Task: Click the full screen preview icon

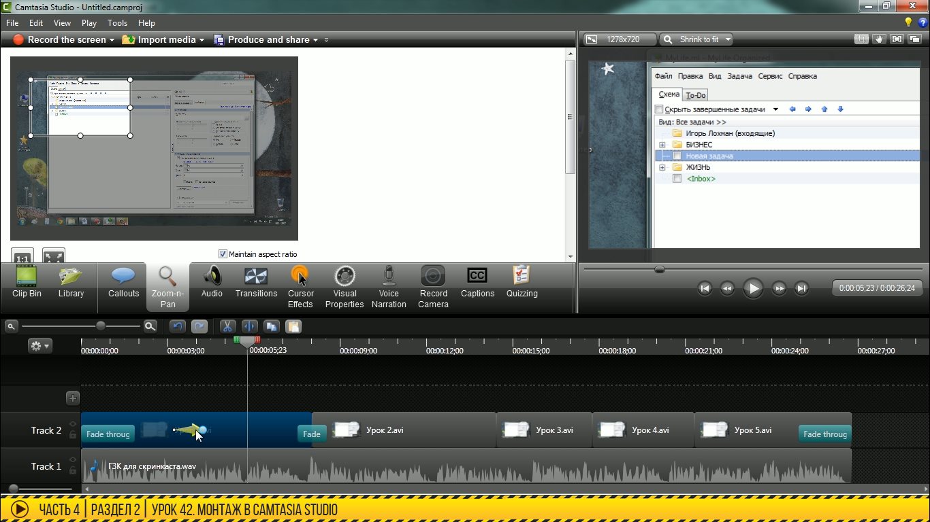Action: point(898,39)
